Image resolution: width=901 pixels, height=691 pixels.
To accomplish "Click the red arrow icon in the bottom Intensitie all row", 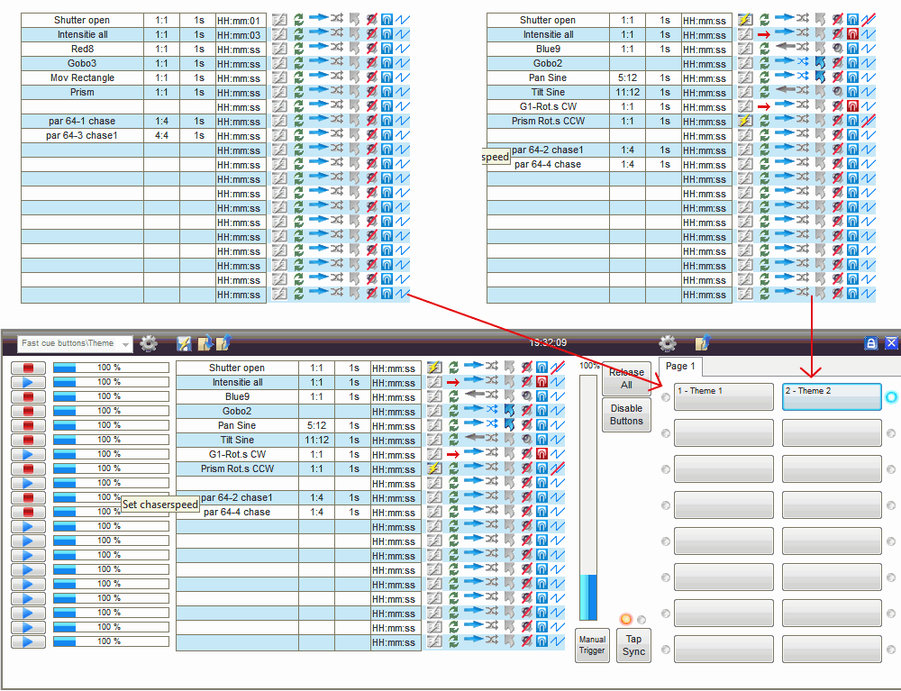I will coord(453,382).
